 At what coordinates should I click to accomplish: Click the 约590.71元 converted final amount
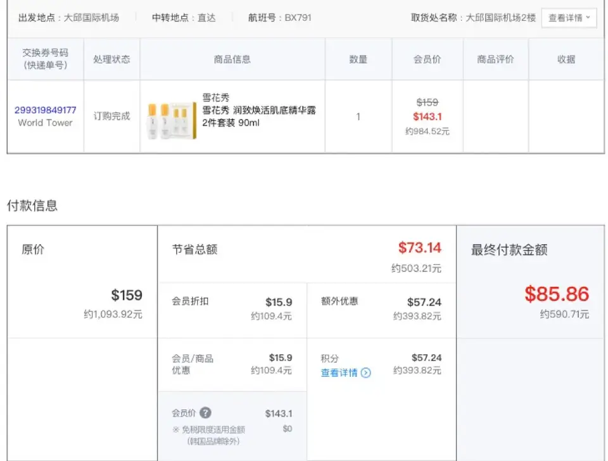click(x=564, y=314)
